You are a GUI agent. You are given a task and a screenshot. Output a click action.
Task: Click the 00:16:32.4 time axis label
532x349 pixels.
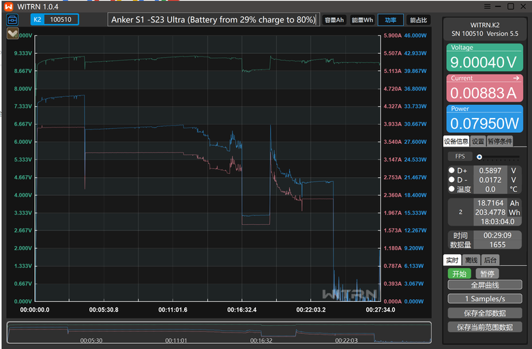pos(242,309)
